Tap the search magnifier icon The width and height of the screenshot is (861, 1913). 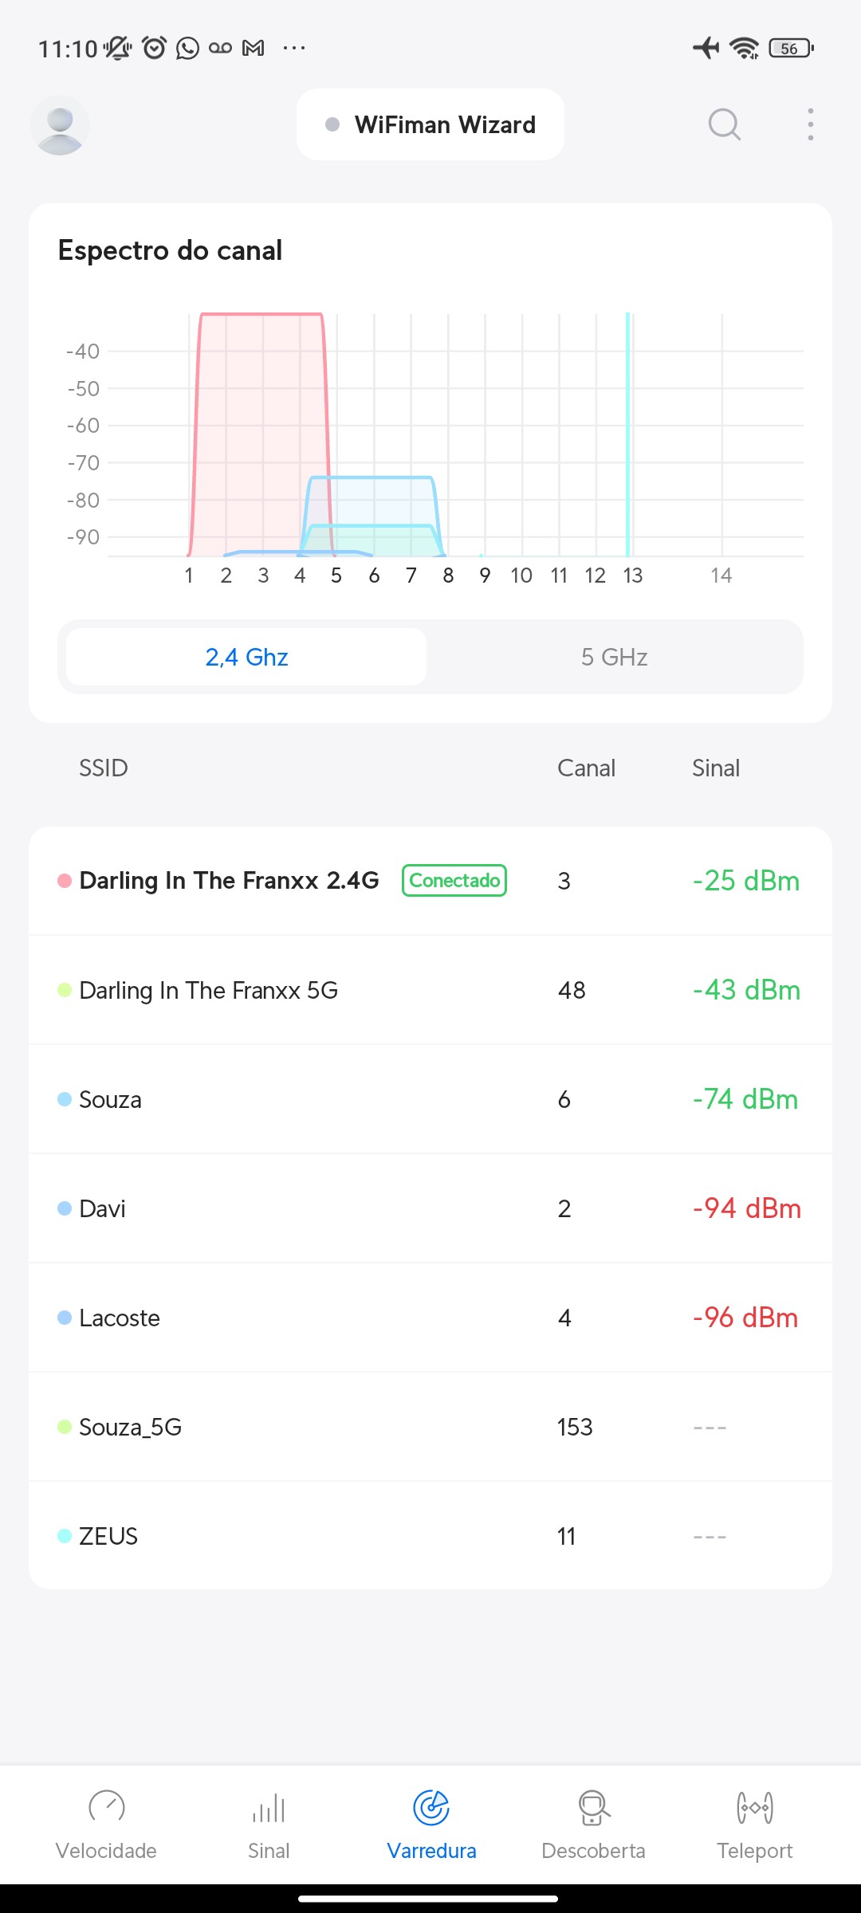[x=724, y=124]
